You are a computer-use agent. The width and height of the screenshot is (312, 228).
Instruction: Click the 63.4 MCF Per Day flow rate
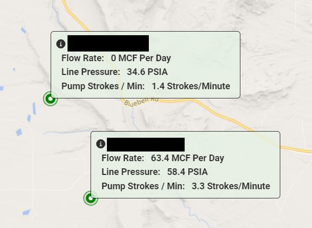click(187, 158)
